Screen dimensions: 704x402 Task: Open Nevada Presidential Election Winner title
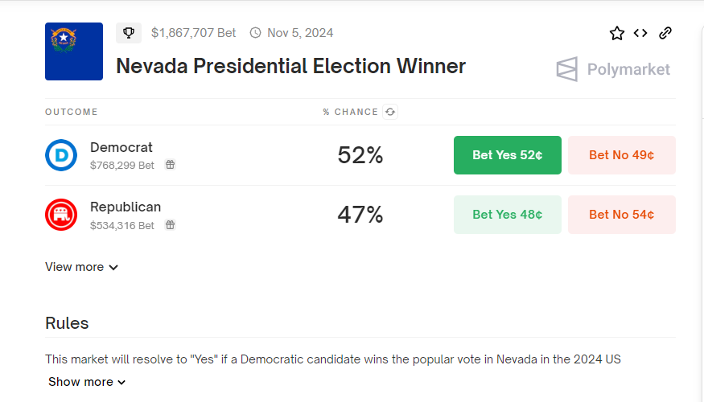coord(290,66)
